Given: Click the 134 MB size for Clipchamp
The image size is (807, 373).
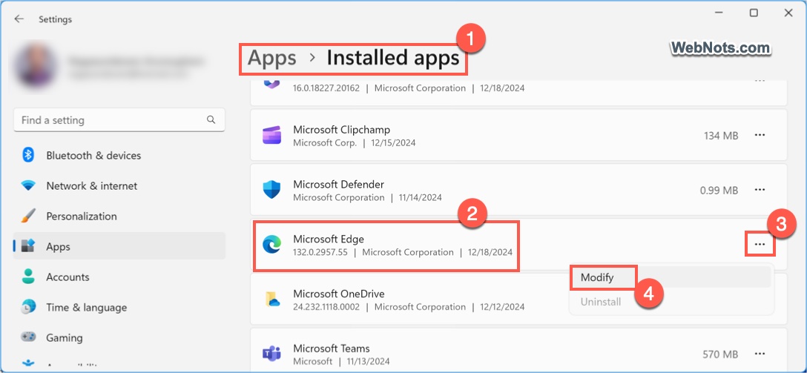Looking at the screenshot, I should click(721, 135).
